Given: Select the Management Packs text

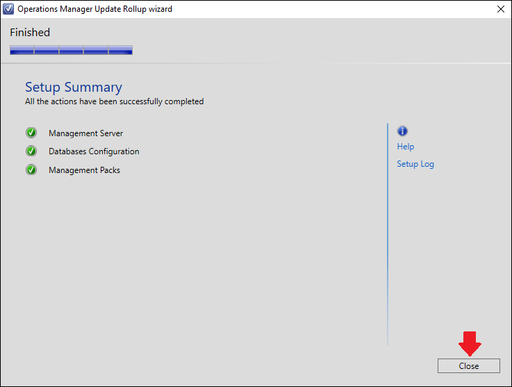Looking at the screenshot, I should tap(84, 170).
